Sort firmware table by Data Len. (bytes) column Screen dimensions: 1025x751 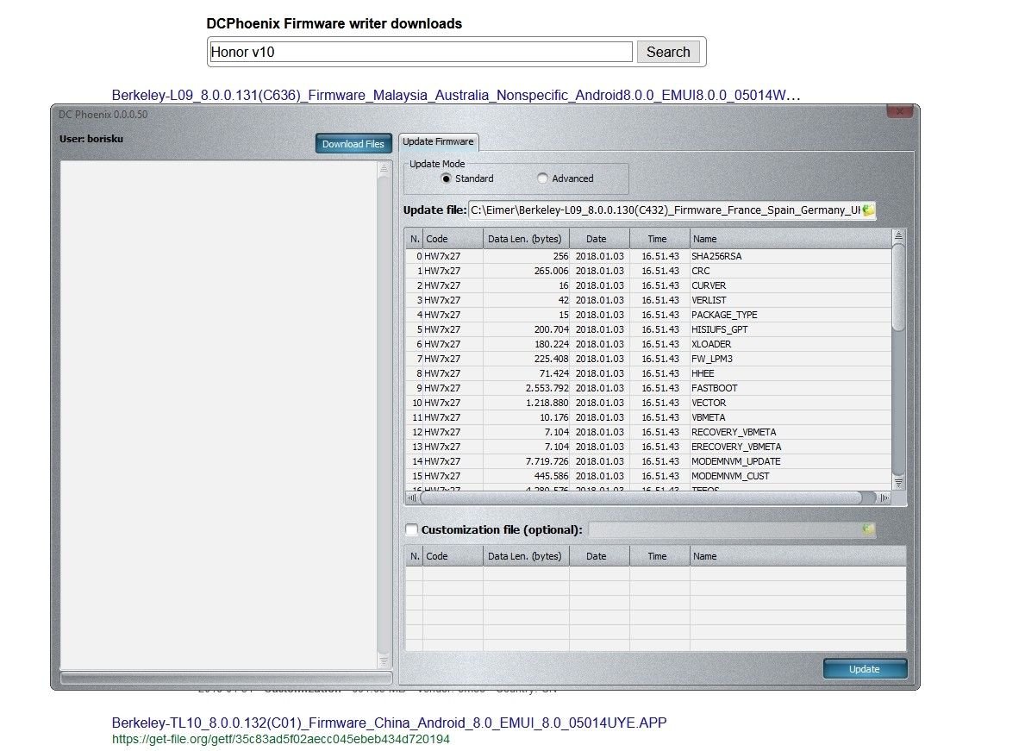tap(526, 239)
